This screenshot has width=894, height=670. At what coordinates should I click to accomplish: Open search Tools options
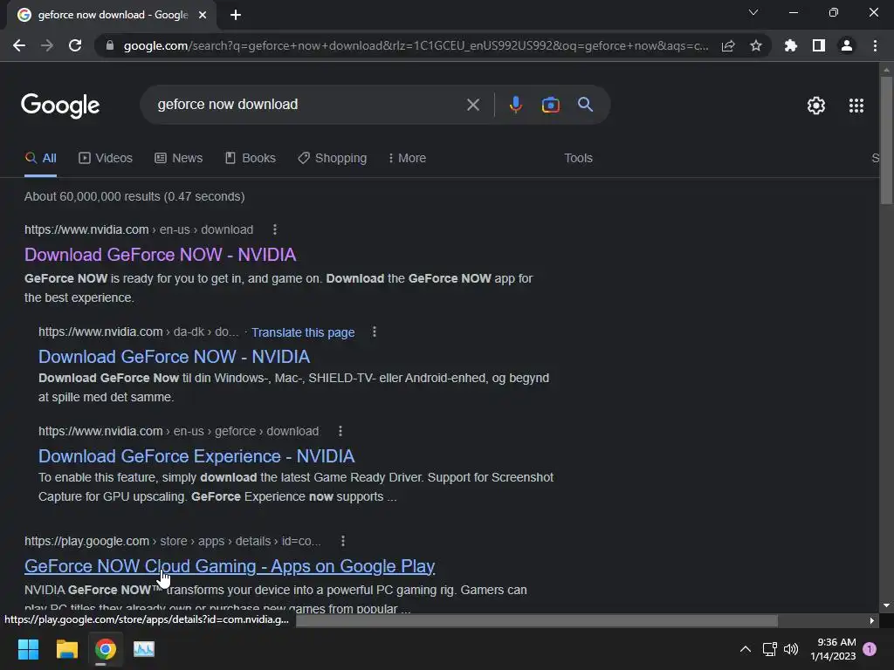click(578, 159)
